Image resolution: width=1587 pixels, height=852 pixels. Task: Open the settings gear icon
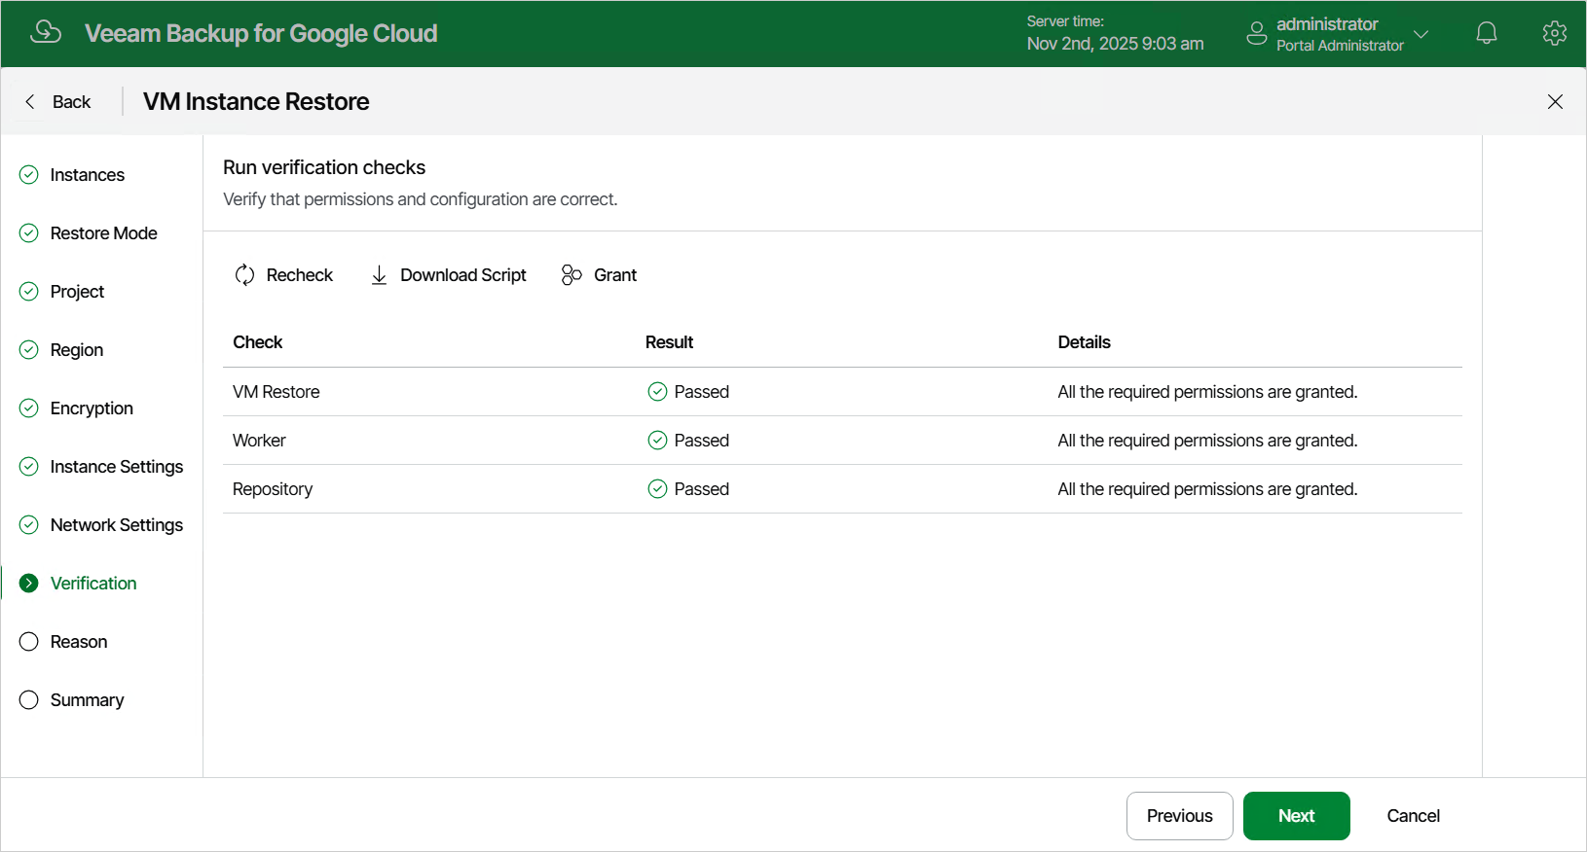pyautogui.click(x=1555, y=33)
